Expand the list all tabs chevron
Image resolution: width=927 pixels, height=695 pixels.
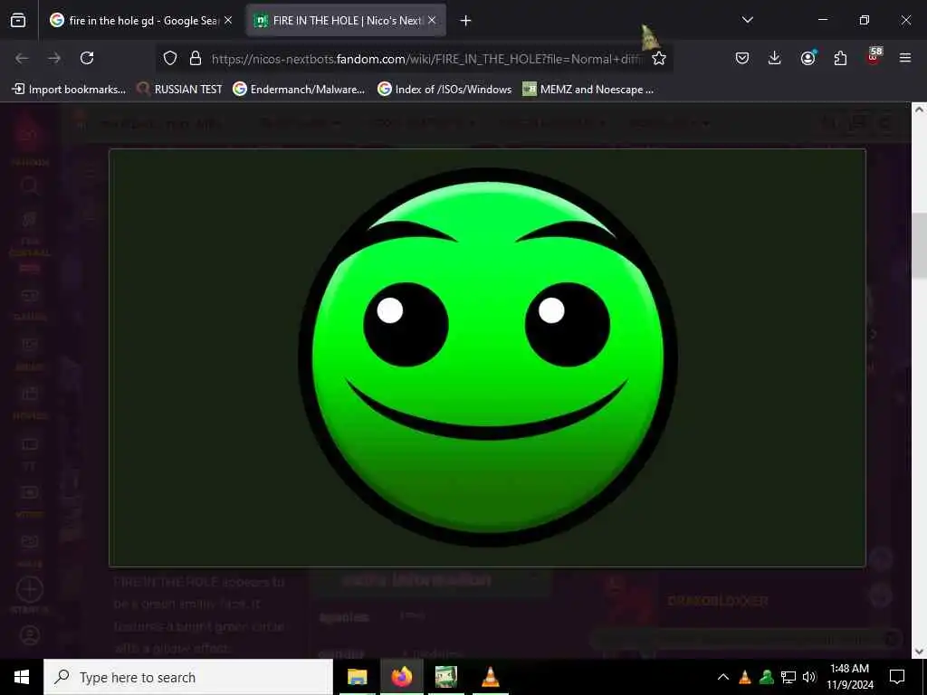747,20
